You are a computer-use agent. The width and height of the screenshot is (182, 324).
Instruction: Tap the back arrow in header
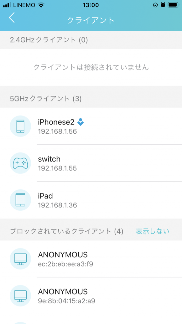pos(12,18)
